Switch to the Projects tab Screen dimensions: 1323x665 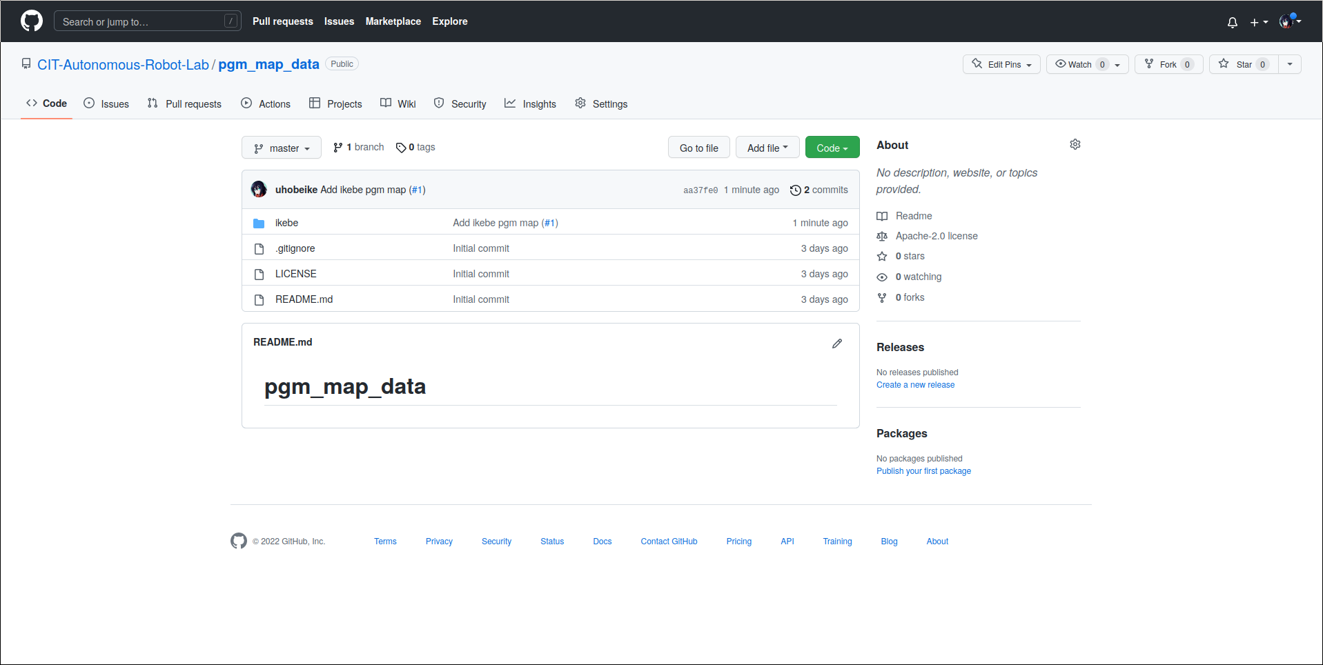[335, 103]
